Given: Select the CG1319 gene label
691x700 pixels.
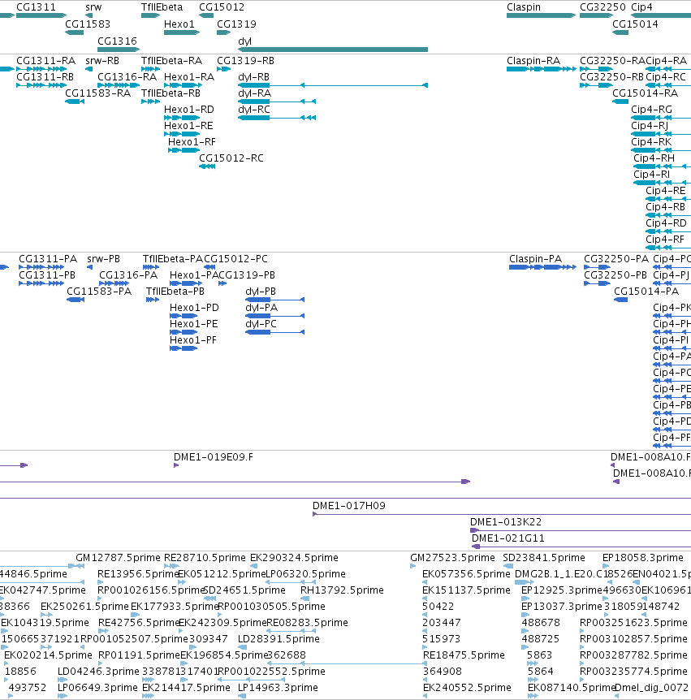Looking at the screenshot, I should pyautogui.click(x=236, y=24).
